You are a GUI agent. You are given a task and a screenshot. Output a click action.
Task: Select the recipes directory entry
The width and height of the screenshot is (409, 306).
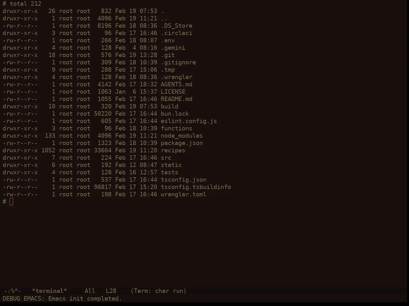pos(173,150)
